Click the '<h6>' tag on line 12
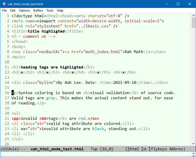Viewport: 196px width, 157px height. (118, 72)
